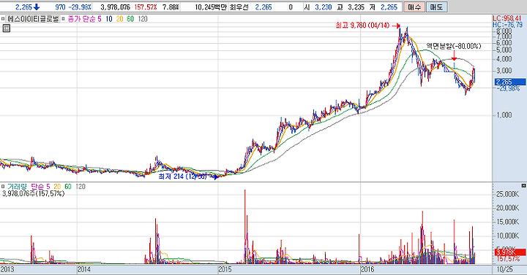527x275 pixels.
Task: Click the -29.98% change value in top bar
Action: point(80,7)
